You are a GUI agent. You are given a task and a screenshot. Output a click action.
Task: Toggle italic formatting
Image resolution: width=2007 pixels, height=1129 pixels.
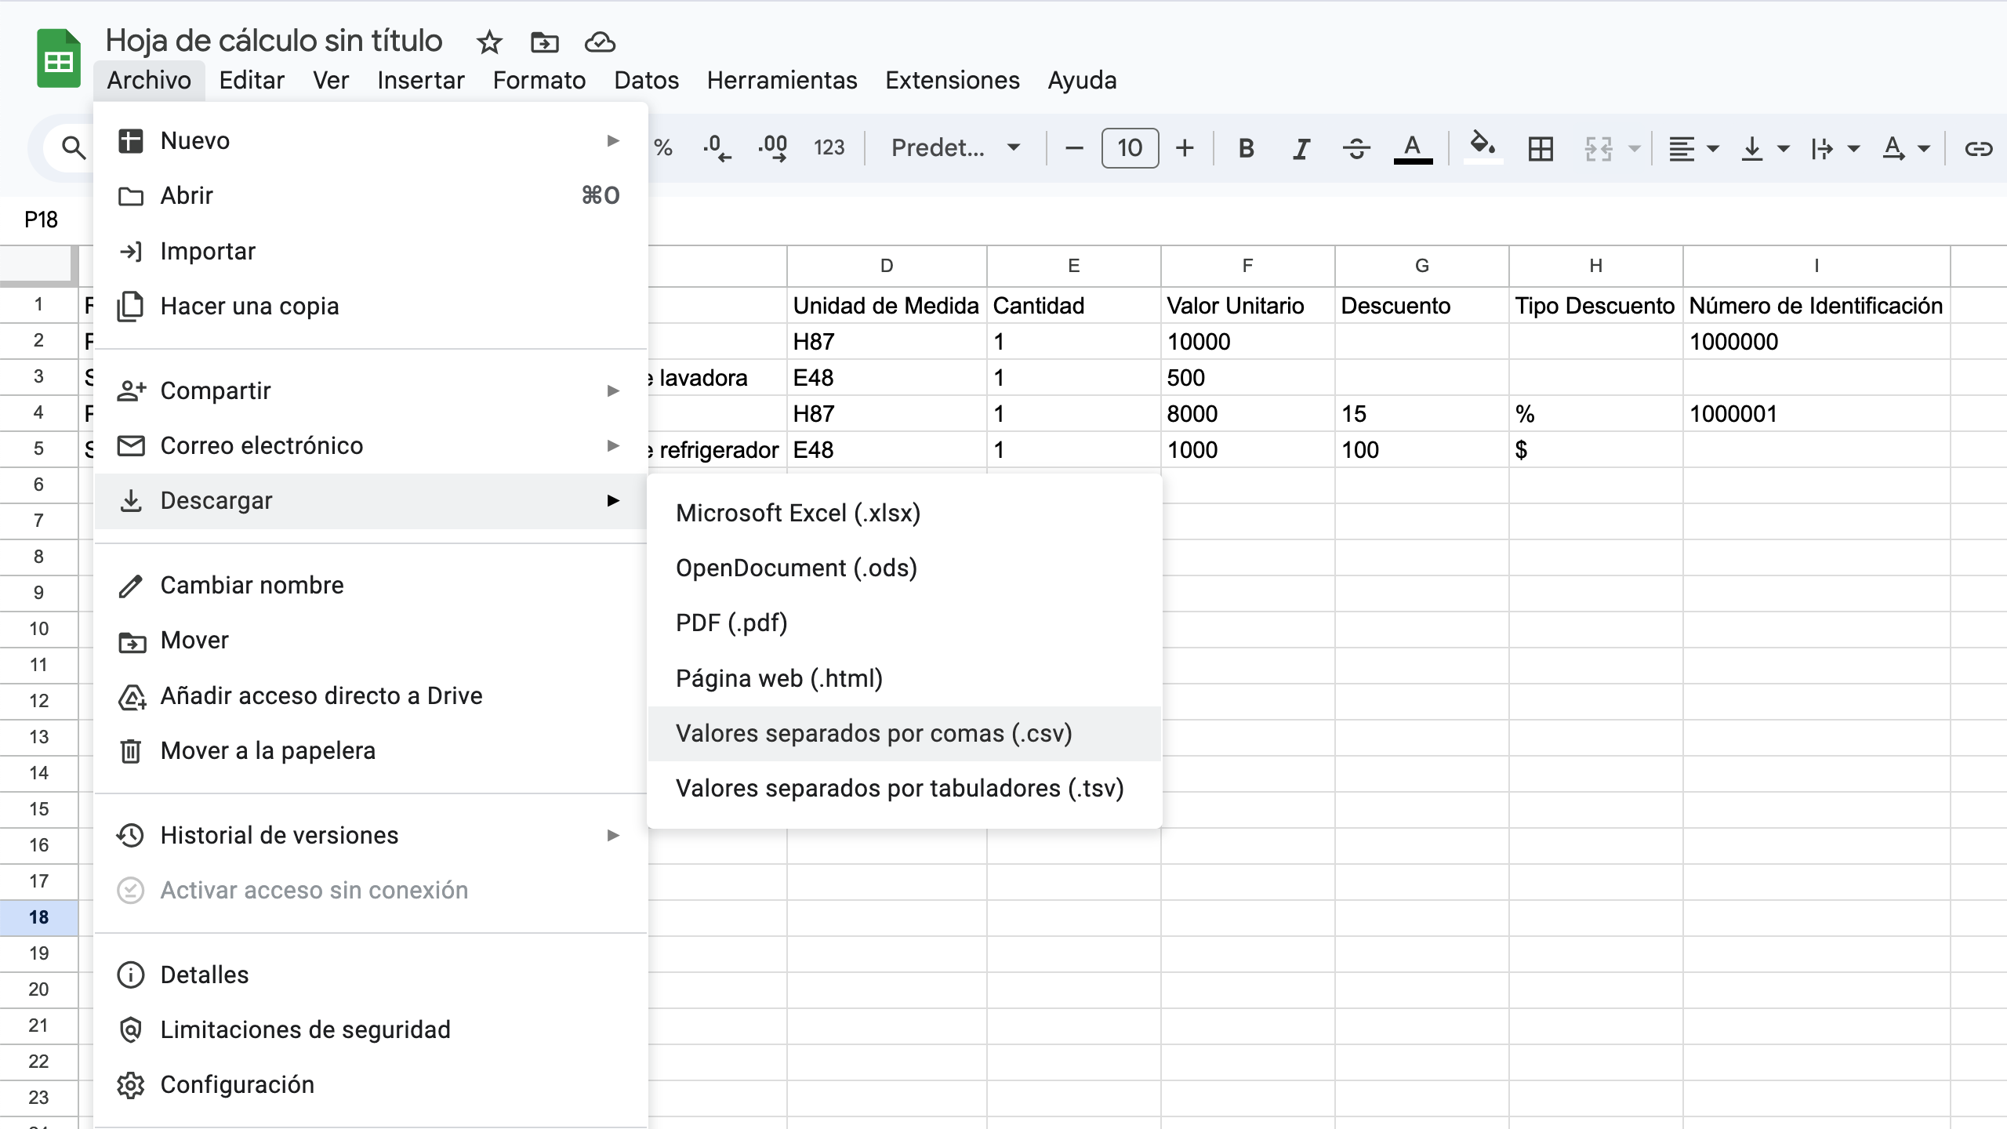pyautogui.click(x=1301, y=148)
